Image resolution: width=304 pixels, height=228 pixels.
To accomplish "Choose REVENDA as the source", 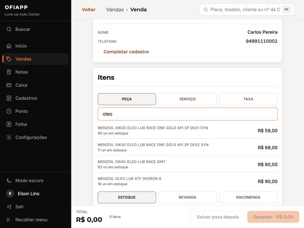I will click(187, 197).
